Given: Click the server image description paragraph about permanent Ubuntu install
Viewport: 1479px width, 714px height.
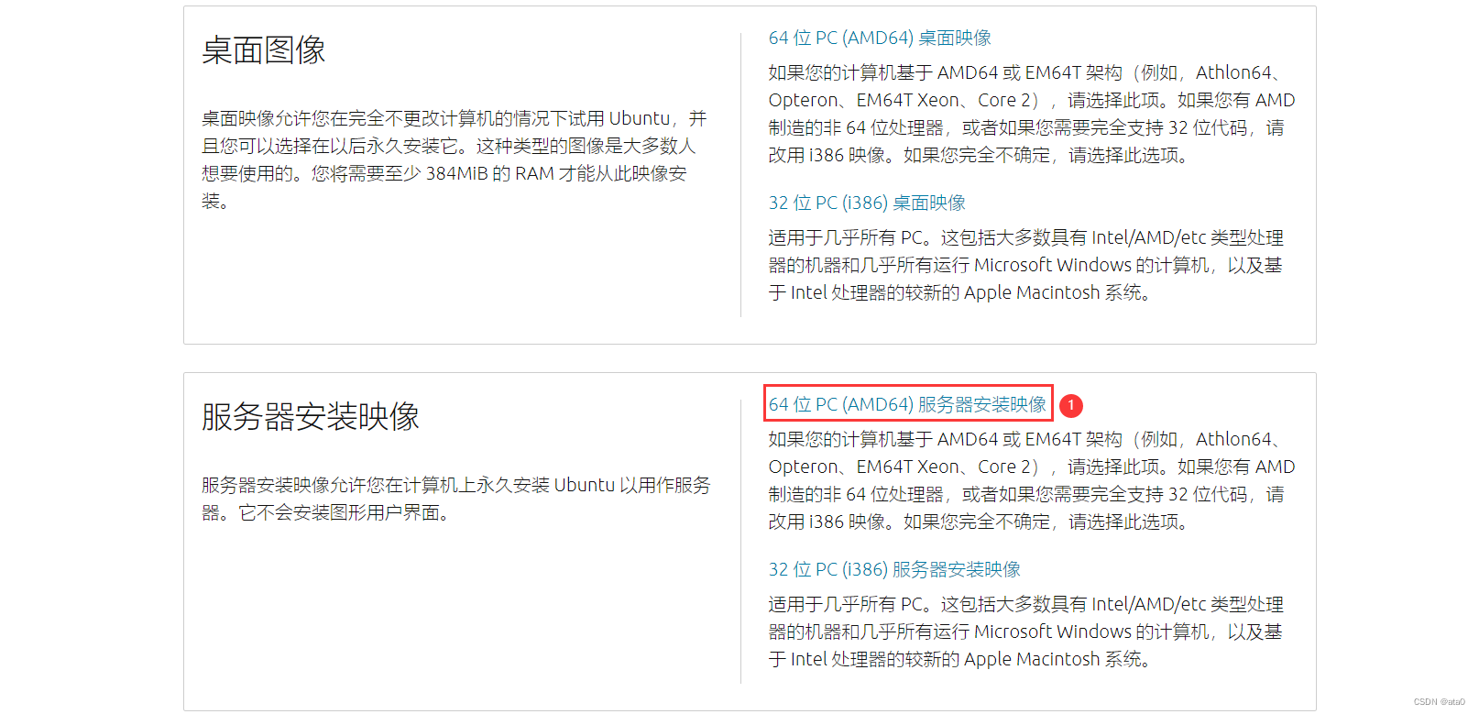Looking at the screenshot, I should click(x=456, y=499).
